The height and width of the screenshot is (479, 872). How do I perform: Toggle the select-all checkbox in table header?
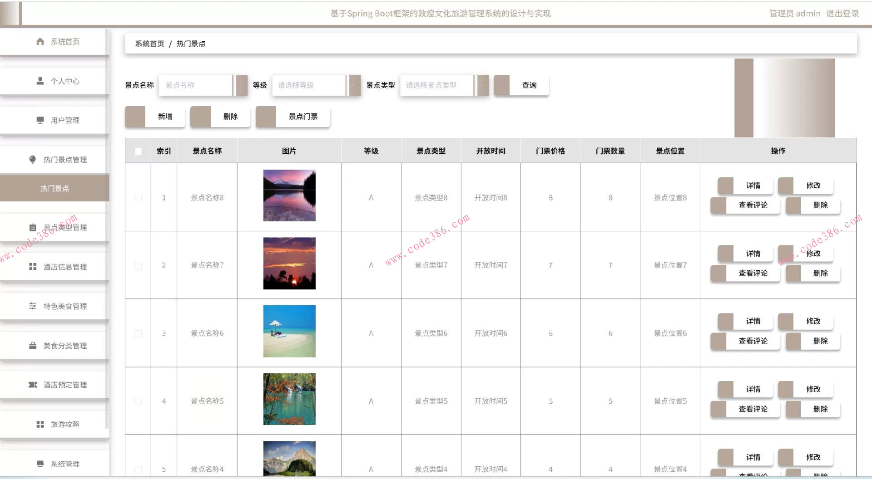coord(138,151)
